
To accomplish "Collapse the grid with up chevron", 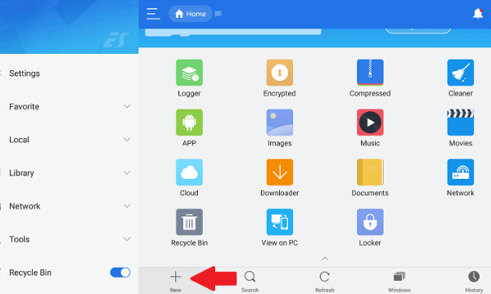I will 325,259.
